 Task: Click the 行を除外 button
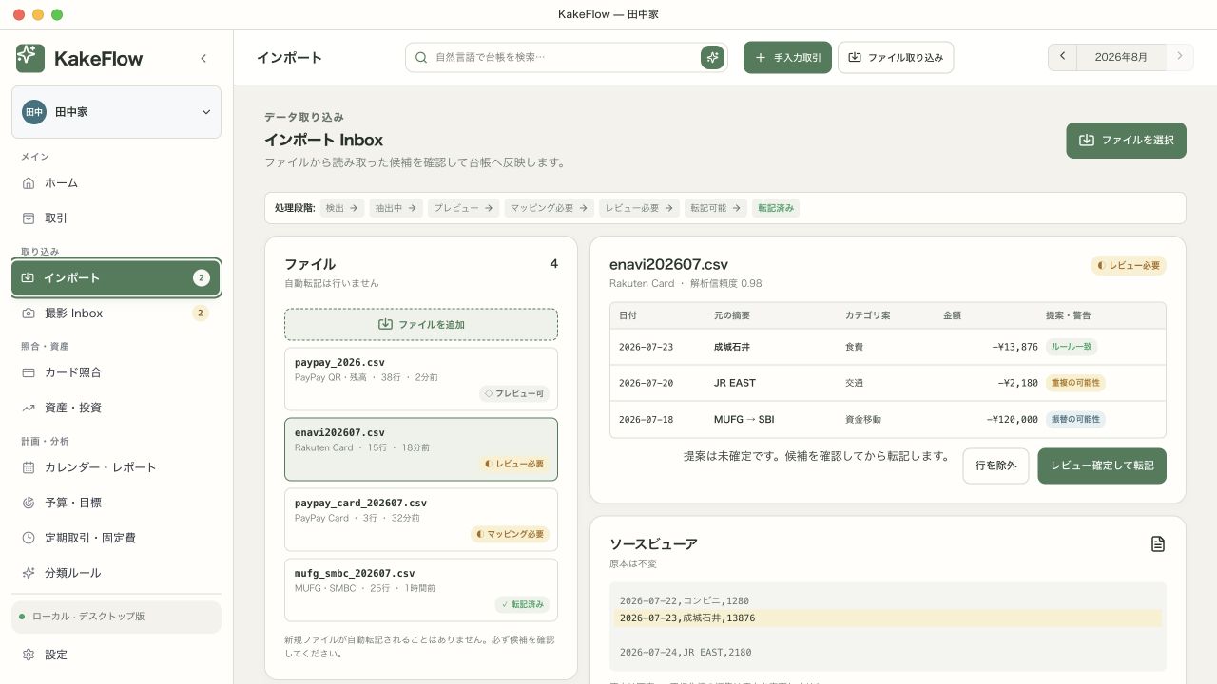pos(995,465)
